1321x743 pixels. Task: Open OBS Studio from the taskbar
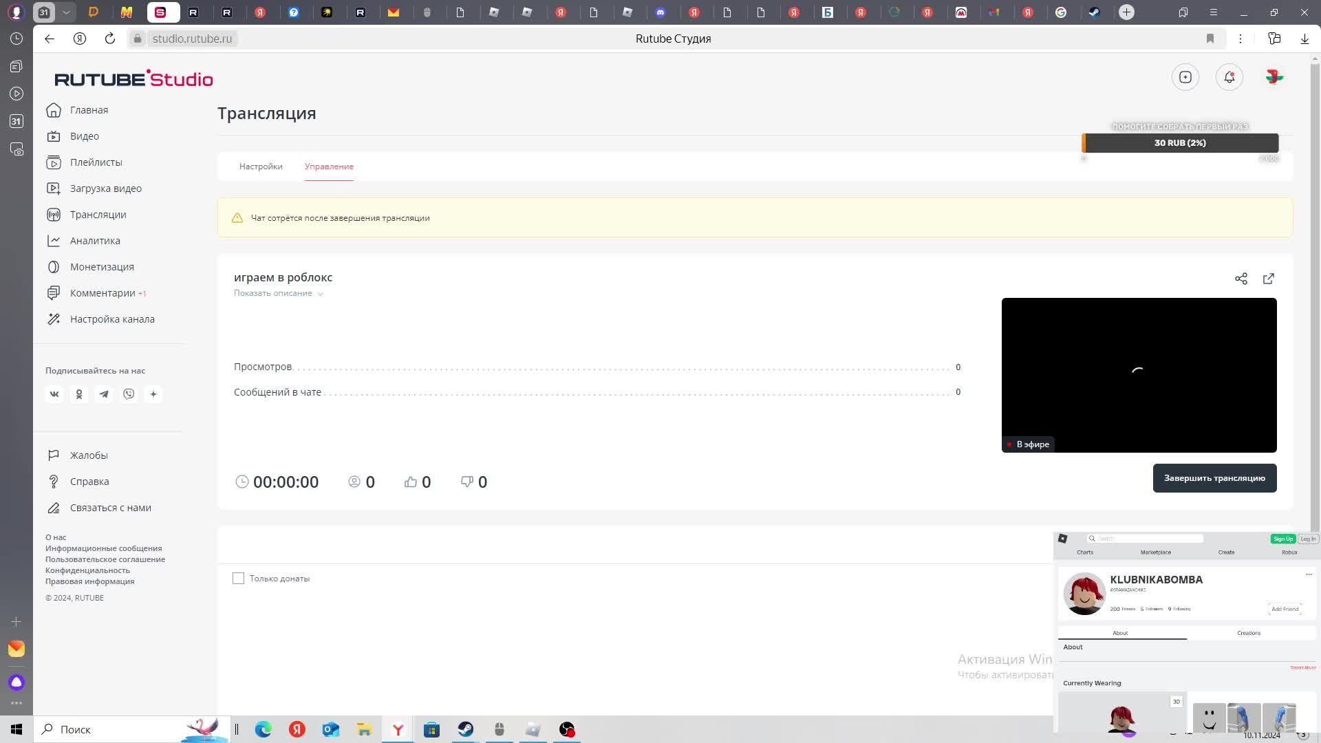(x=567, y=729)
